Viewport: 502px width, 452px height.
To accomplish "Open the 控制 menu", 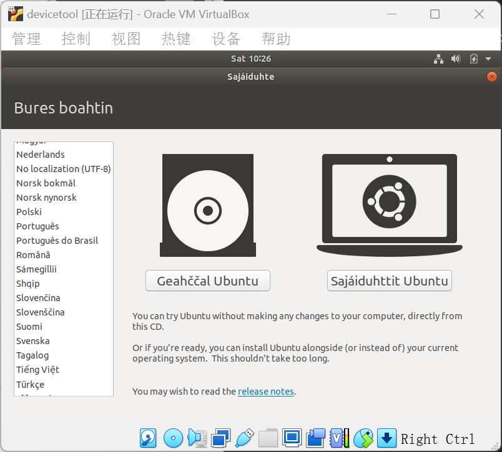I will [76, 39].
